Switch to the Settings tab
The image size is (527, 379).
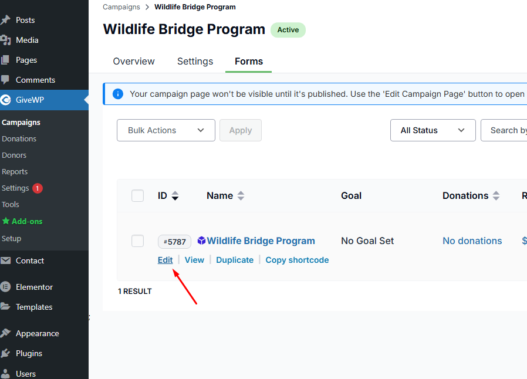pyautogui.click(x=195, y=62)
